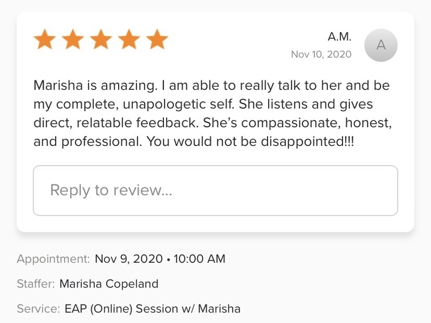431x323 pixels.
Task: Click the third orange rating star
Action: coord(101,40)
